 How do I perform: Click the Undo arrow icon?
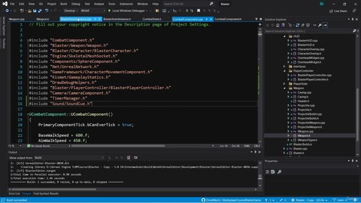pos(47,11)
